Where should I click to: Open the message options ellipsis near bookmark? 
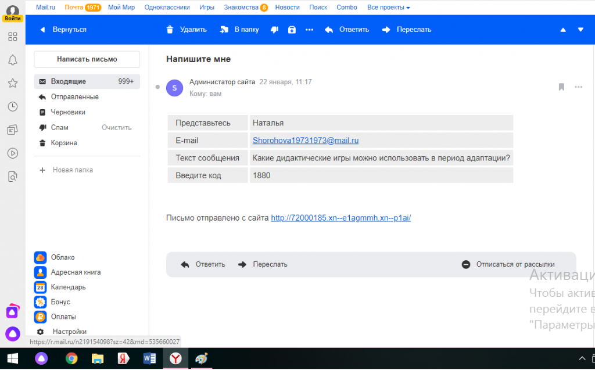tap(578, 87)
